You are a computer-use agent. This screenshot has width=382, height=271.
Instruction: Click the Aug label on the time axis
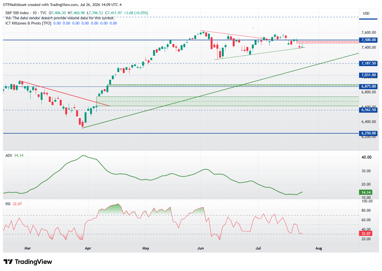point(319,248)
